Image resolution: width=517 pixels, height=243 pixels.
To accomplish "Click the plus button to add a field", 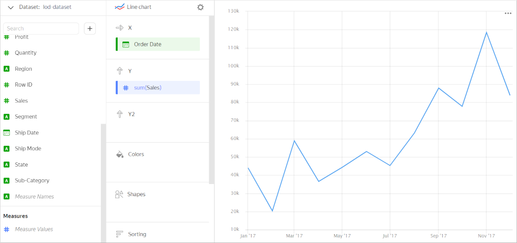I will pyautogui.click(x=90, y=29).
